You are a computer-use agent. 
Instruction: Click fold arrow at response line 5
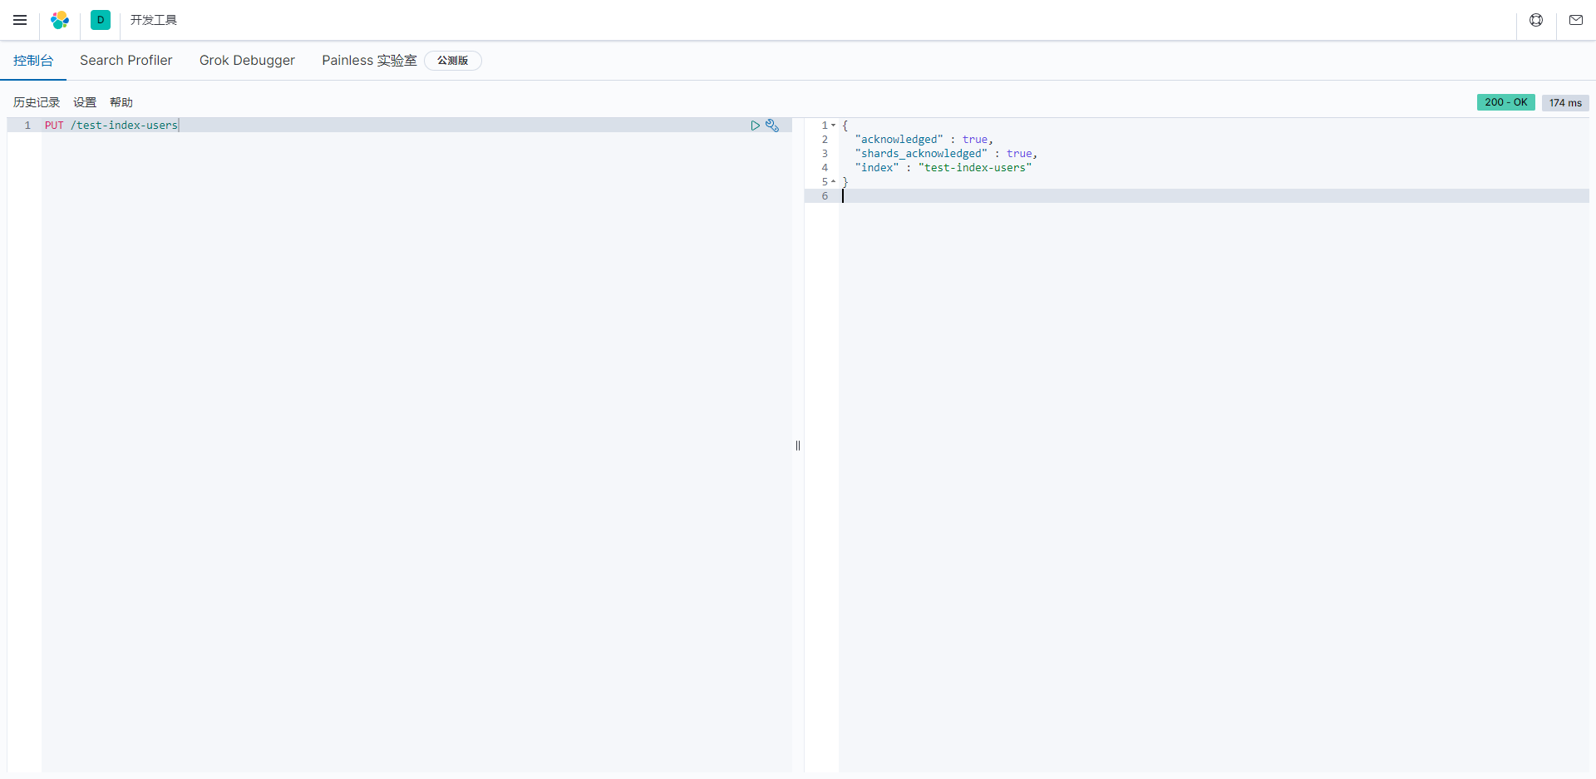[x=833, y=182]
